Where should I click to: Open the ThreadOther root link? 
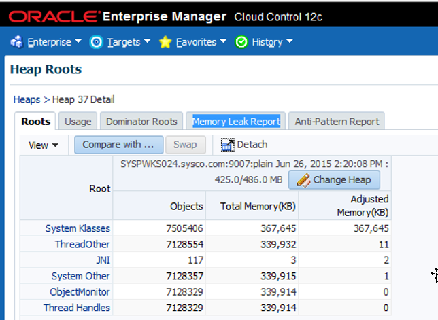click(x=82, y=244)
